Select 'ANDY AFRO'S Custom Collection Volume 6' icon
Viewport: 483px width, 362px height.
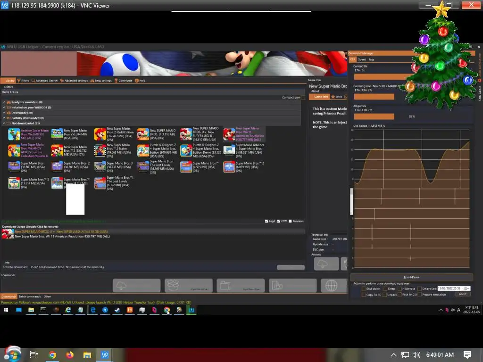pos(14,150)
